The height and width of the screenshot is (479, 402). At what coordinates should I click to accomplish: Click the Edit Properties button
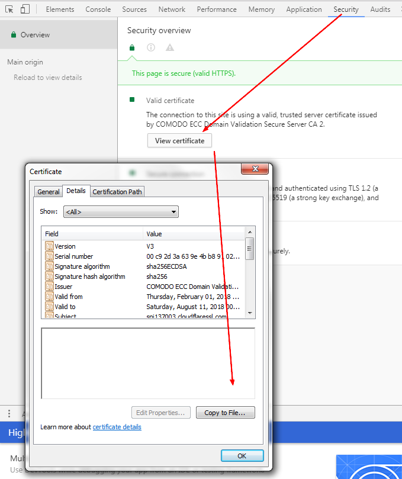point(161,413)
